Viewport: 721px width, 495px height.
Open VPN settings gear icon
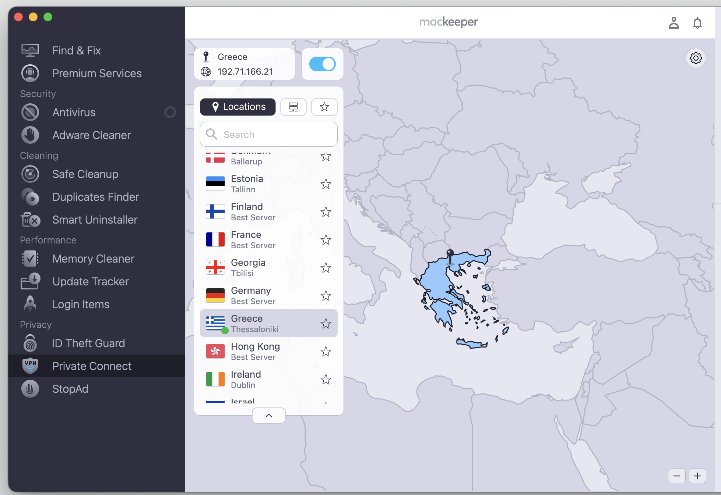[x=696, y=58]
